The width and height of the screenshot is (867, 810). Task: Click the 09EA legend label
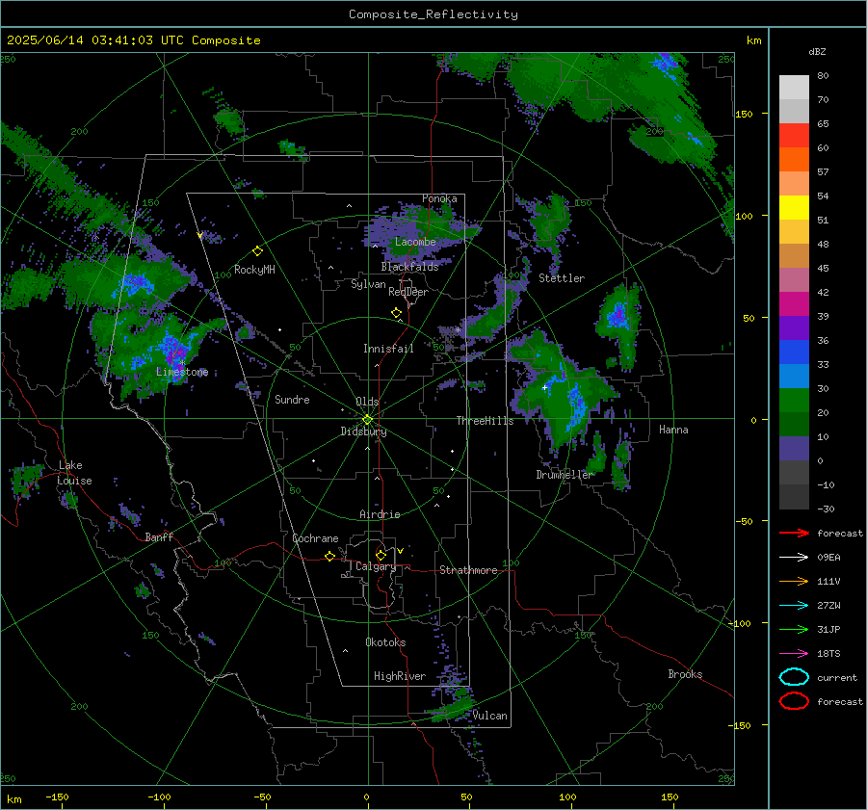(x=828, y=557)
